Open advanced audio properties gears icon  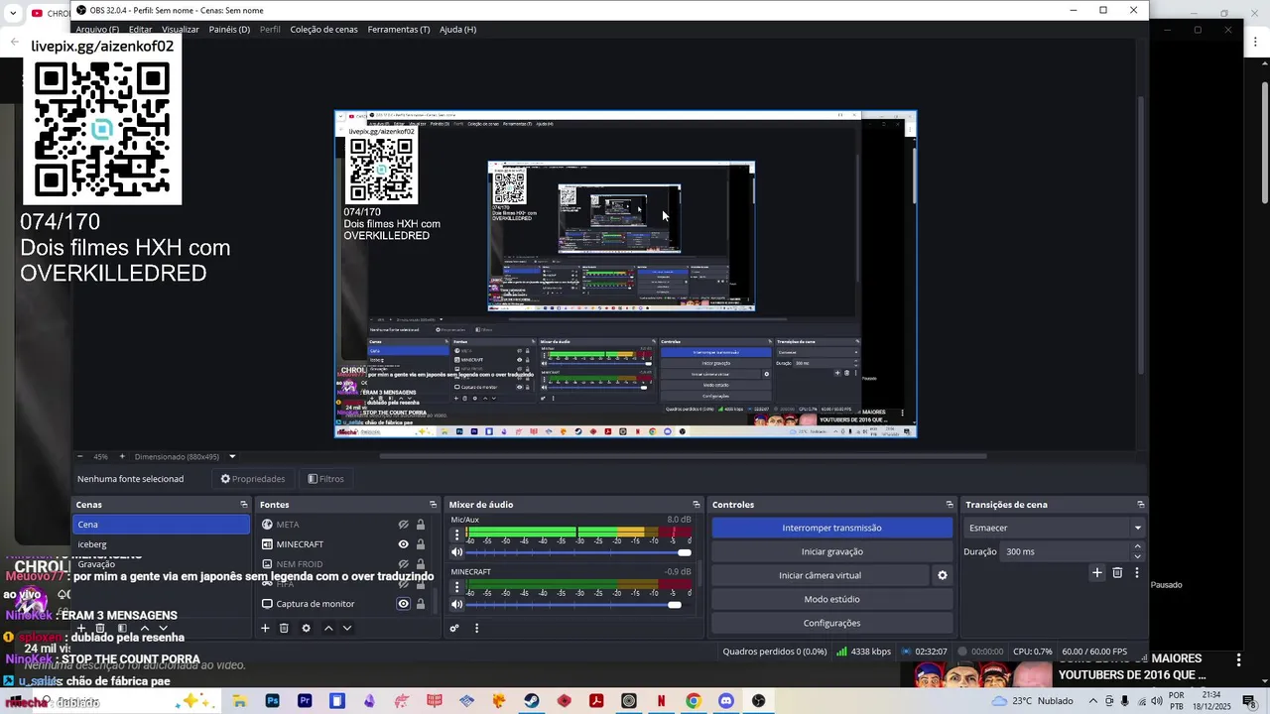point(454,628)
